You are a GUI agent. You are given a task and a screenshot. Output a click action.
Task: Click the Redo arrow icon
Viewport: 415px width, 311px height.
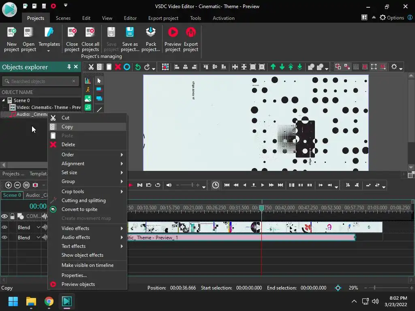(x=147, y=67)
